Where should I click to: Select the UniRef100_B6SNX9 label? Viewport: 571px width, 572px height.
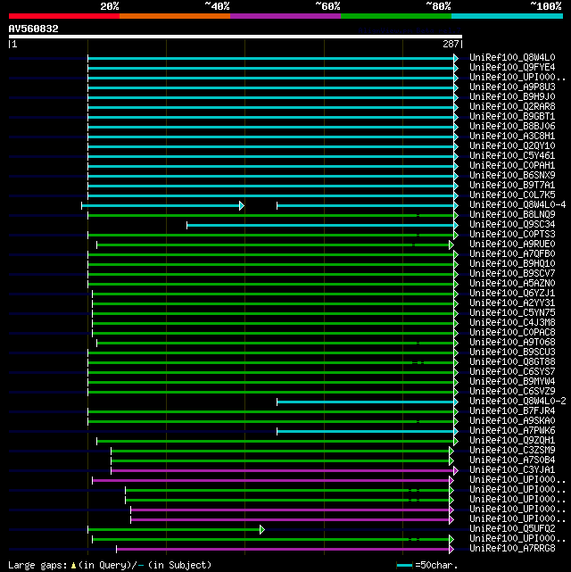512,176
